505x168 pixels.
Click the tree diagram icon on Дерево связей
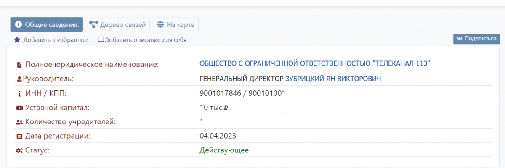click(x=93, y=24)
